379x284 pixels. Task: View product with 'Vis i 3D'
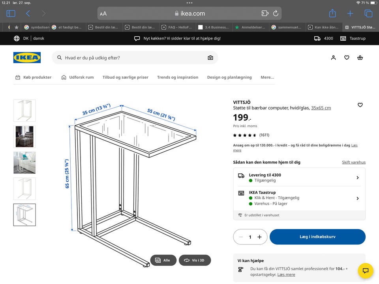tap(195, 260)
